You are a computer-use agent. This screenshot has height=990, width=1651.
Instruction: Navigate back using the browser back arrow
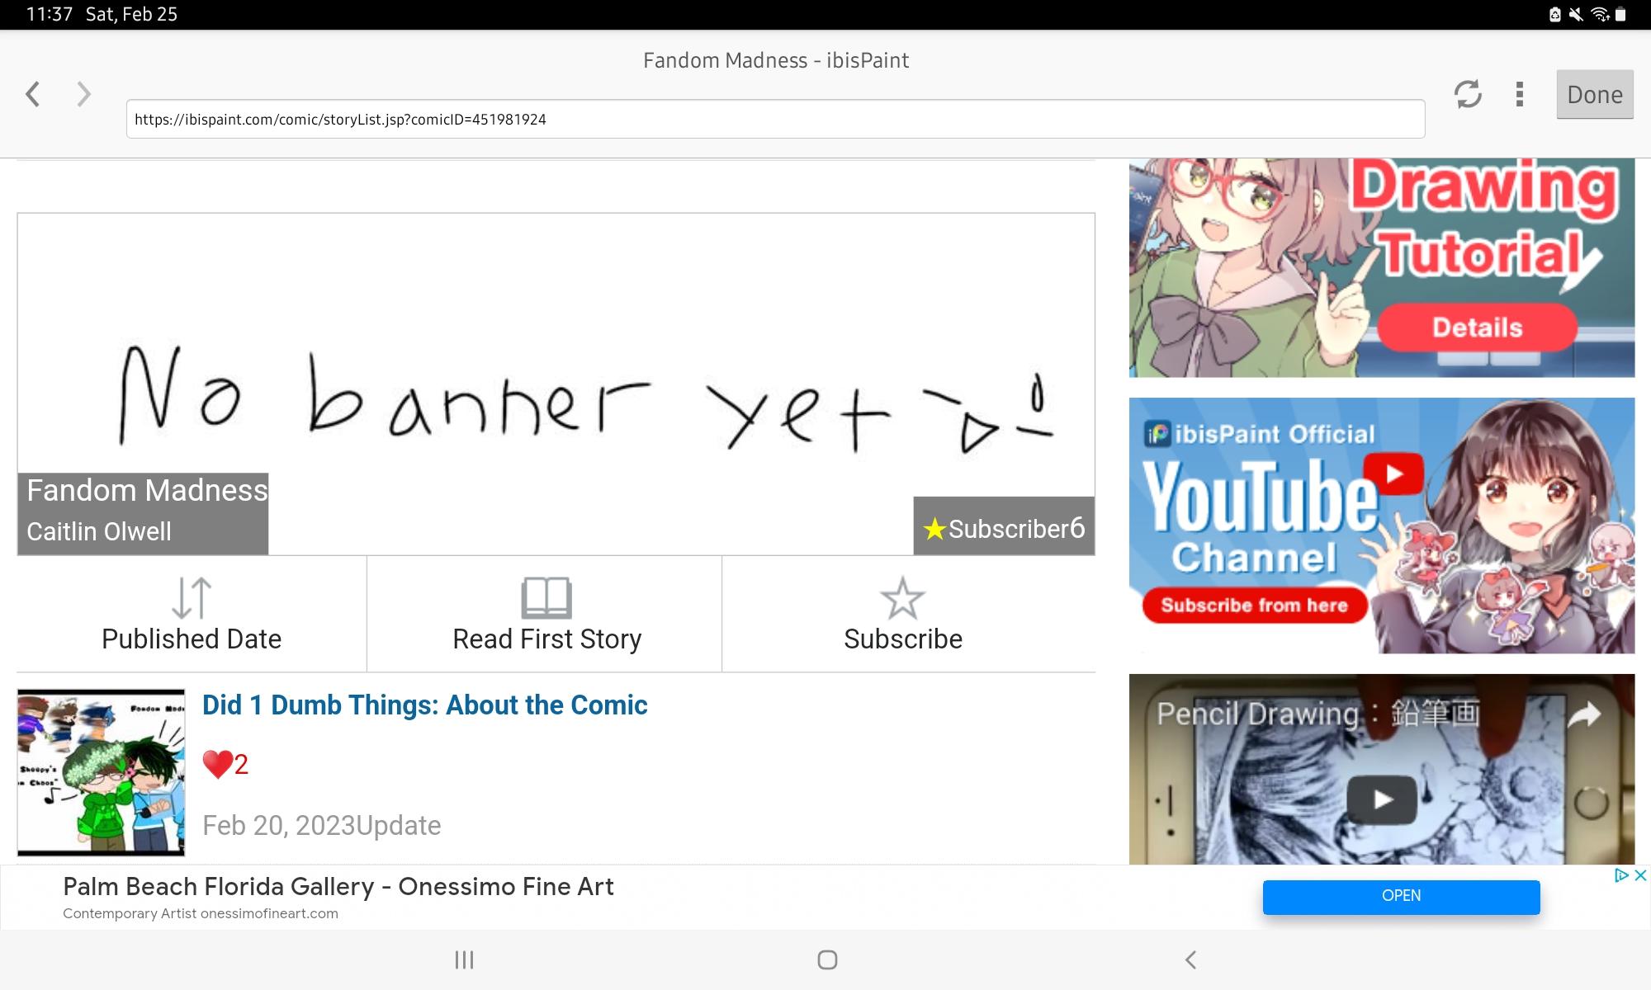coord(33,94)
